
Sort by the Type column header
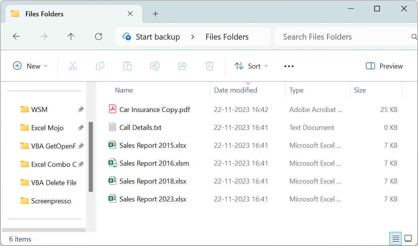[297, 90]
